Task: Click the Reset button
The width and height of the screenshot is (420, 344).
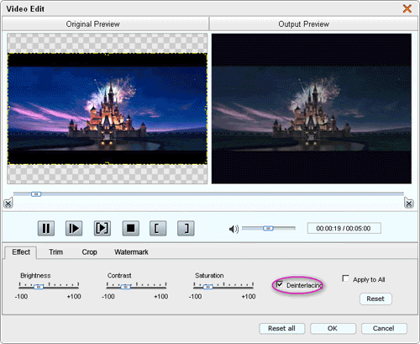Action: click(375, 299)
